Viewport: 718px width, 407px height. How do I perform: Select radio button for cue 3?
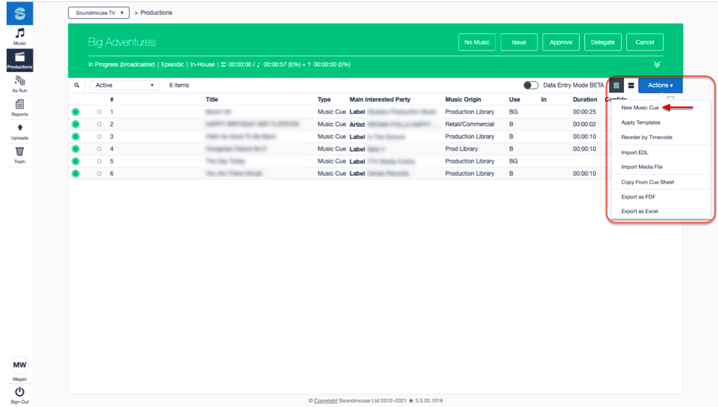tap(99, 136)
